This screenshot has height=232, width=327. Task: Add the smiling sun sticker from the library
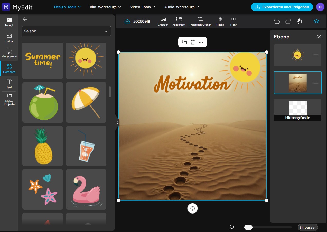click(86, 61)
